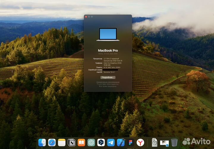Open the disk image file in dock

pyautogui.click(x=155, y=142)
